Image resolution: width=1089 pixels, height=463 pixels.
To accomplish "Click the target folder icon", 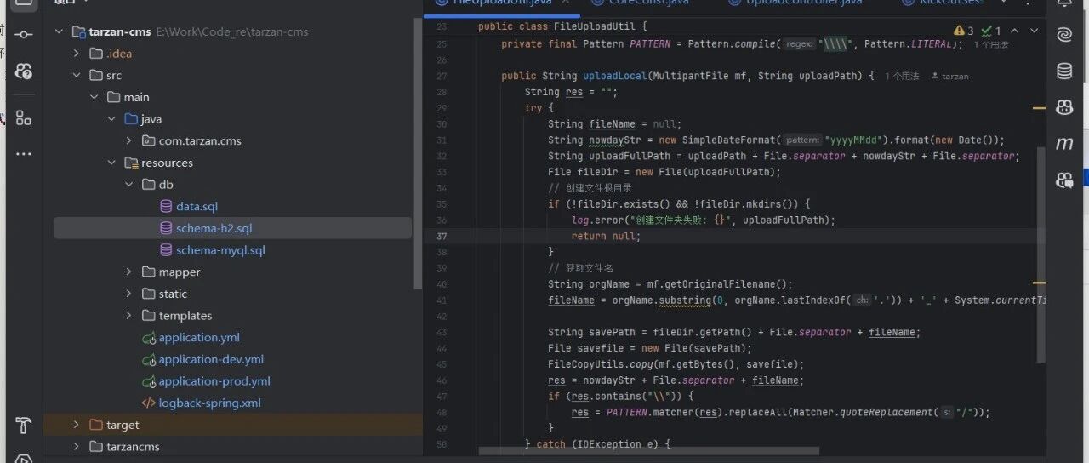I will pyautogui.click(x=96, y=425).
